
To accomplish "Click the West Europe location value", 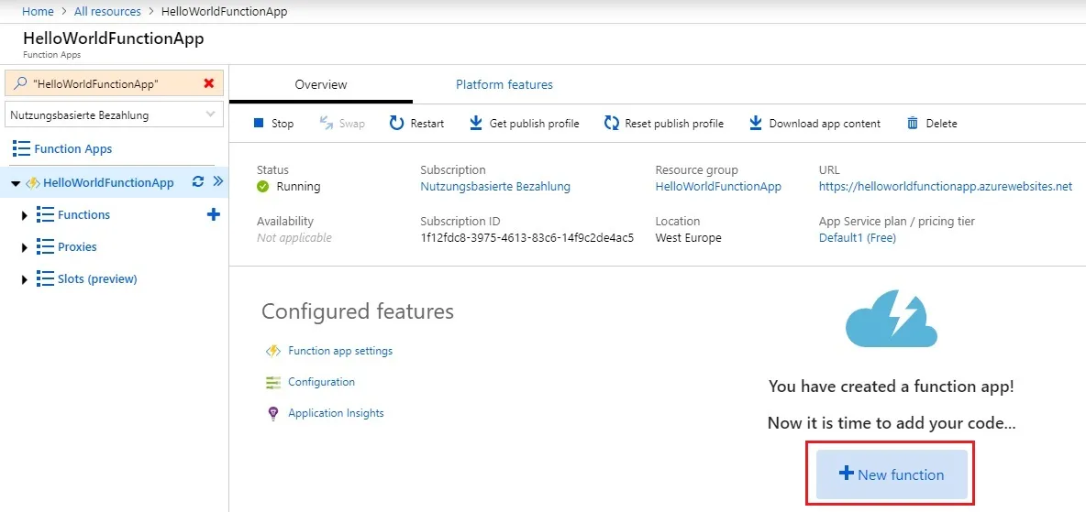I will pyautogui.click(x=689, y=237).
